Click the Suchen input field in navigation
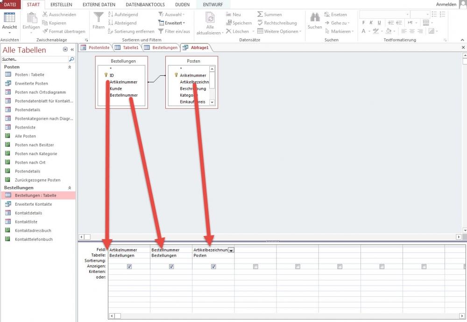This screenshot has height=322, width=467. pyautogui.click(x=35, y=60)
